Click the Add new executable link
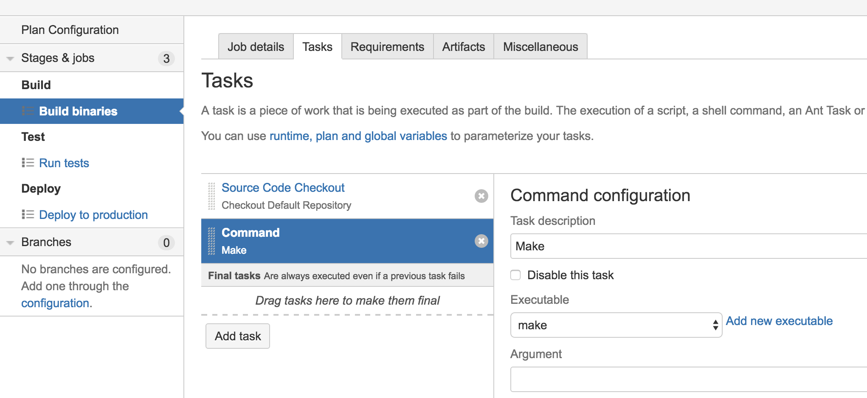This screenshot has width=867, height=398. [x=779, y=321]
